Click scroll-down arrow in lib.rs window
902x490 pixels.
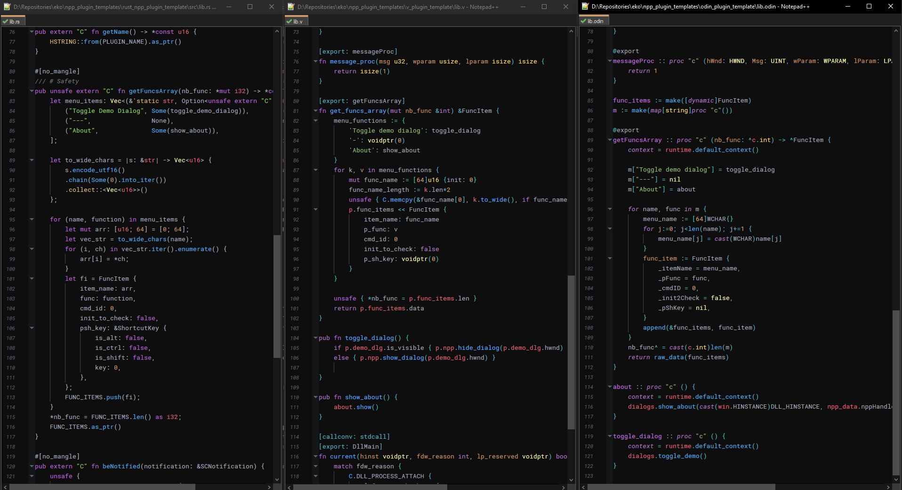277,480
